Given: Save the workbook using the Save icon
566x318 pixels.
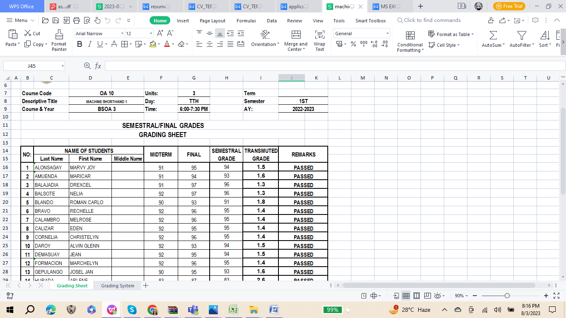Looking at the screenshot, I should tap(56, 20).
